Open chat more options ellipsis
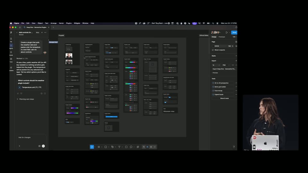 point(45,33)
